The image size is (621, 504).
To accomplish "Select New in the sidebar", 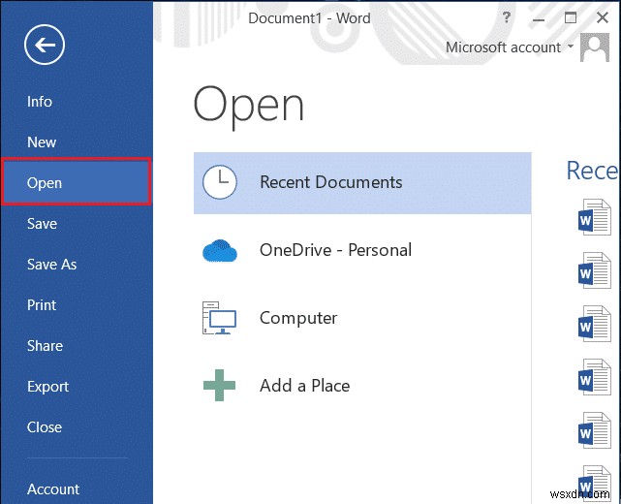I will (x=42, y=142).
